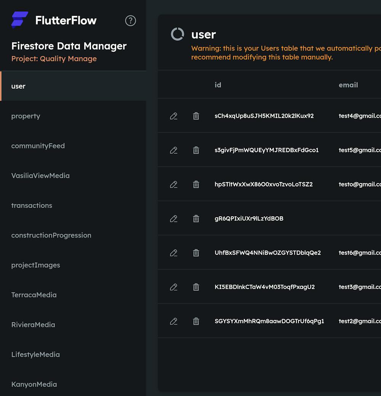This screenshot has height=396, width=381.
Task: Delete row sCh4xqUp8uSJH5KMIL20k2lKux92
Action: 196,116
